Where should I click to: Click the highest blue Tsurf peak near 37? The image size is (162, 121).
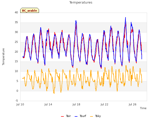coord(126,17)
